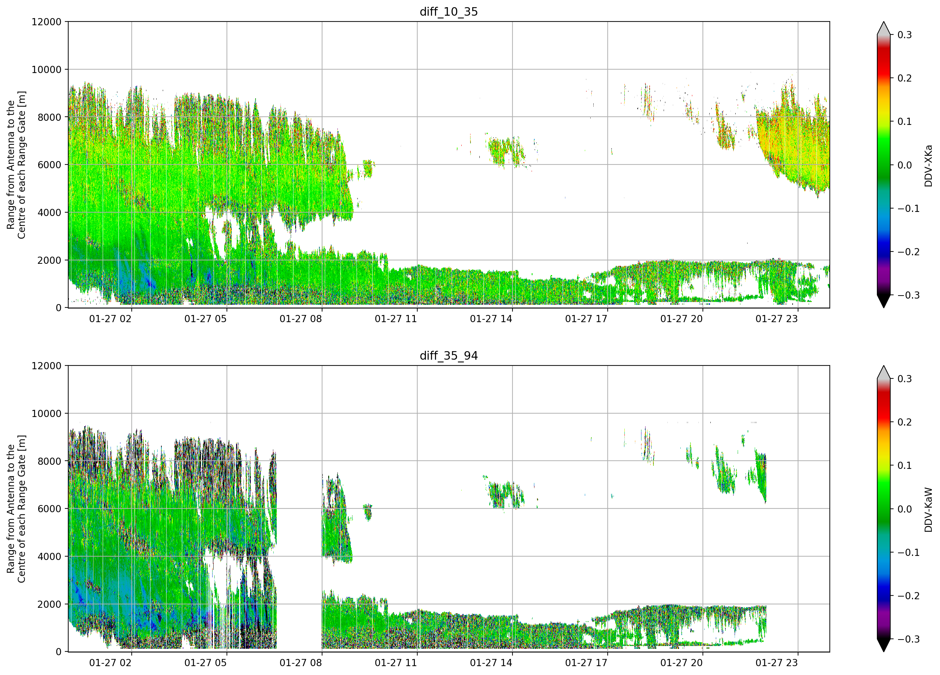Click x tick '01-27 05' under diff_10_35

[206, 319]
